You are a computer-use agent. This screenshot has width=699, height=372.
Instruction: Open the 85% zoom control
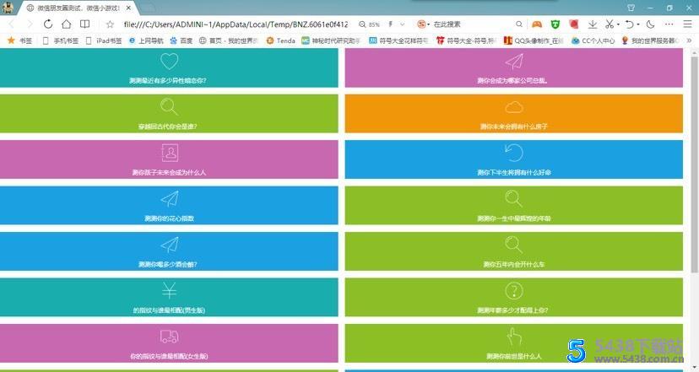coord(369,24)
